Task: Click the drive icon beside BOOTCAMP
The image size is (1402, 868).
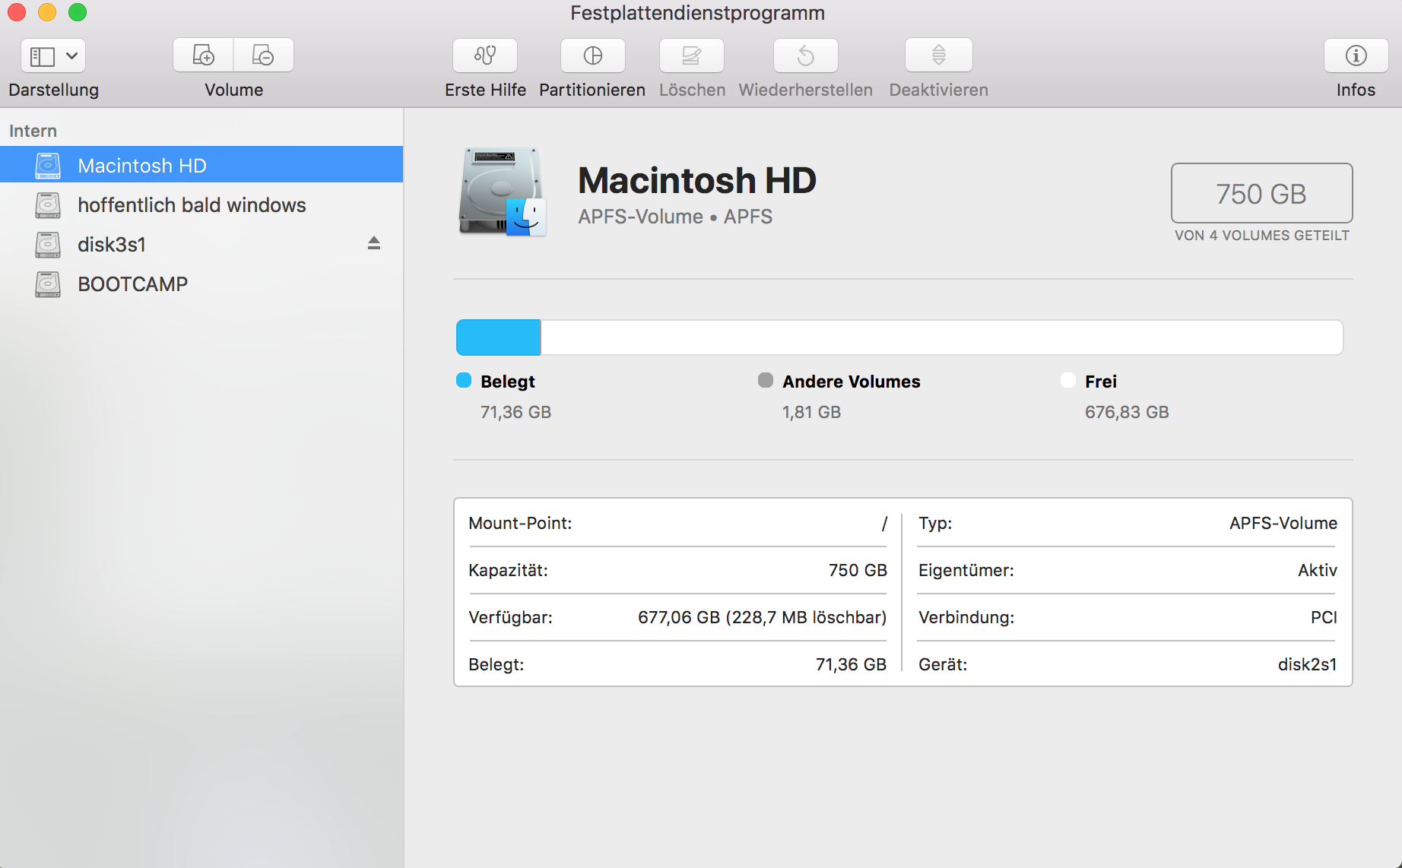Action: [48, 284]
